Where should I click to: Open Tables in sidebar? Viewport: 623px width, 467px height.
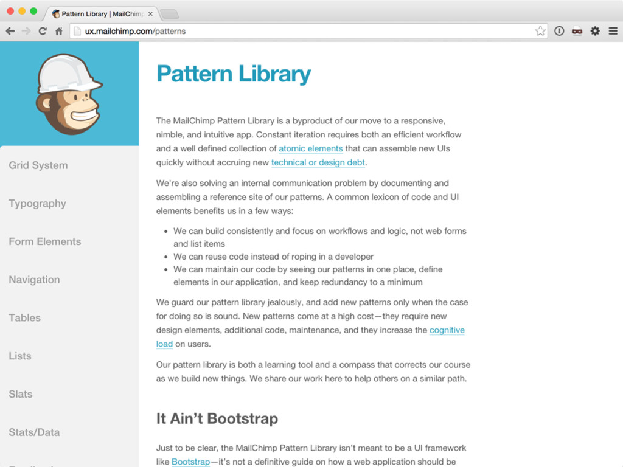coord(24,317)
